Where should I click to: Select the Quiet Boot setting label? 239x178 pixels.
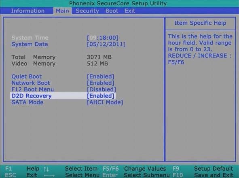coord(27,76)
